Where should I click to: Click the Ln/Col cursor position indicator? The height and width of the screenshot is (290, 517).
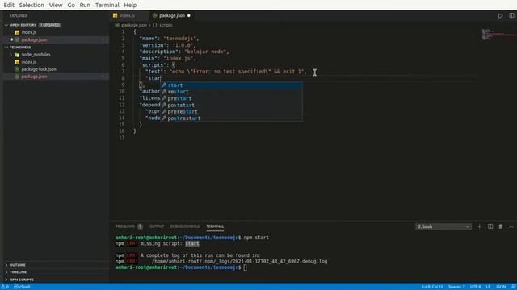pos(432,287)
